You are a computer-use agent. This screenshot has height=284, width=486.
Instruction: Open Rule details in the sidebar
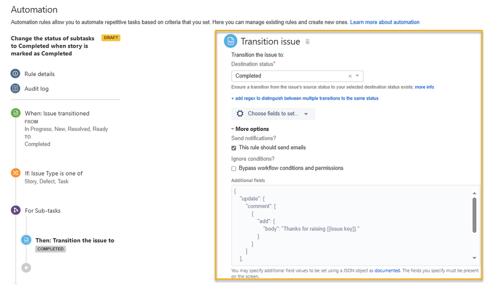tap(39, 74)
